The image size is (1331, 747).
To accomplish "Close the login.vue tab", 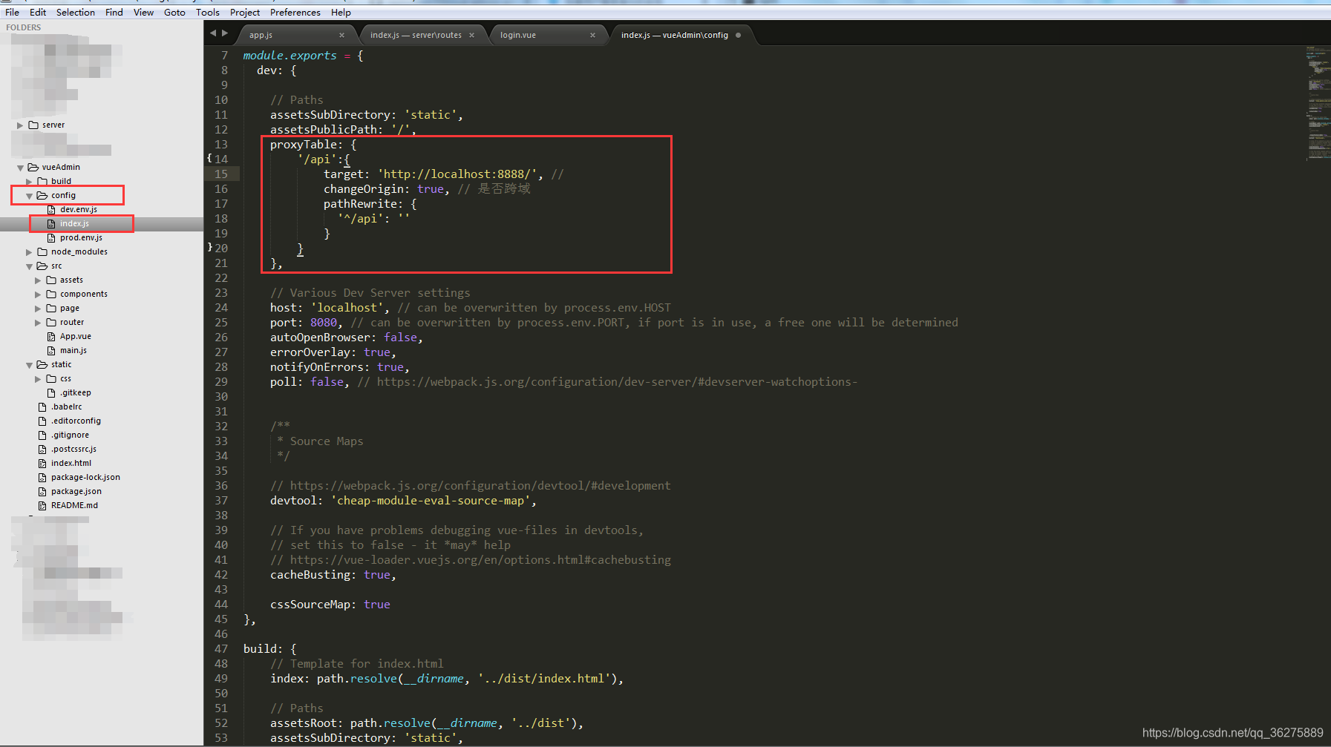I will click(592, 35).
